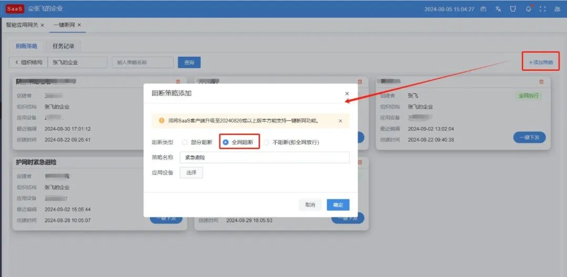Close the 阻断策略添加 dialog

coord(347,93)
